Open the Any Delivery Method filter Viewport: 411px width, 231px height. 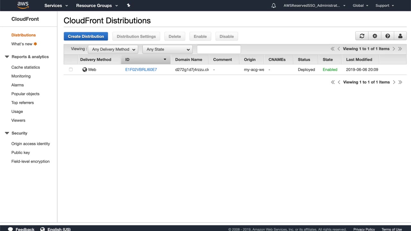[x=113, y=49]
